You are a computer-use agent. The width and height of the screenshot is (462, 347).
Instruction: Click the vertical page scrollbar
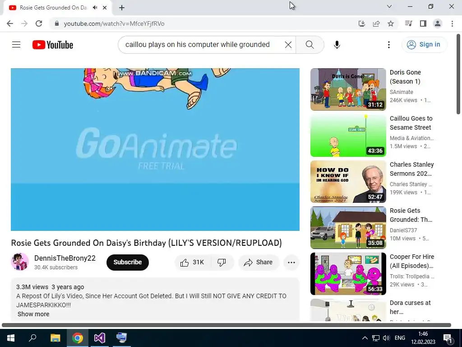pos(458,74)
